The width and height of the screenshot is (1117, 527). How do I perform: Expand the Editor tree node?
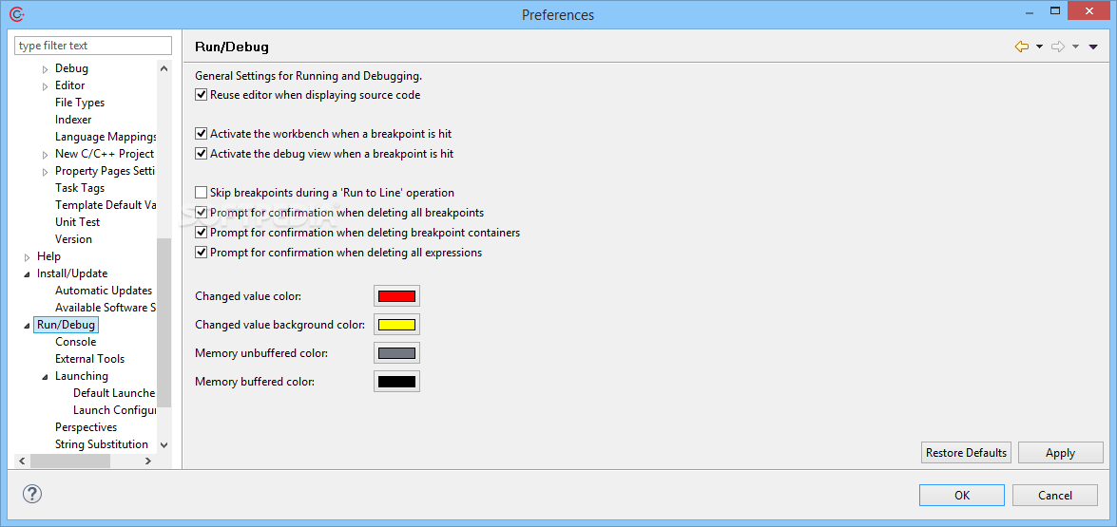pos(45,86)
